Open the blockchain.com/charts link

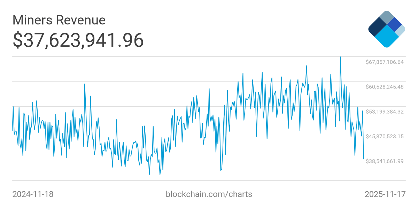coord(209,194)
